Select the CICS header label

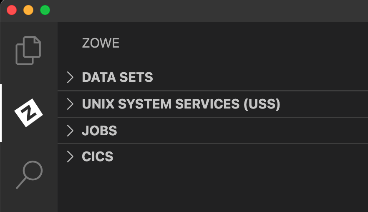(x=98, y=156)
